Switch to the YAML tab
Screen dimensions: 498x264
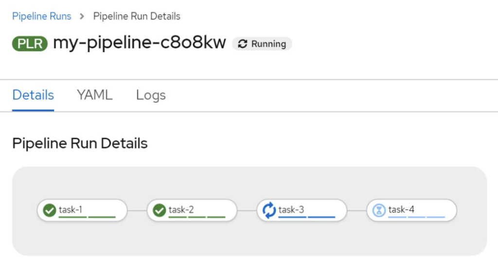[95, 95]
